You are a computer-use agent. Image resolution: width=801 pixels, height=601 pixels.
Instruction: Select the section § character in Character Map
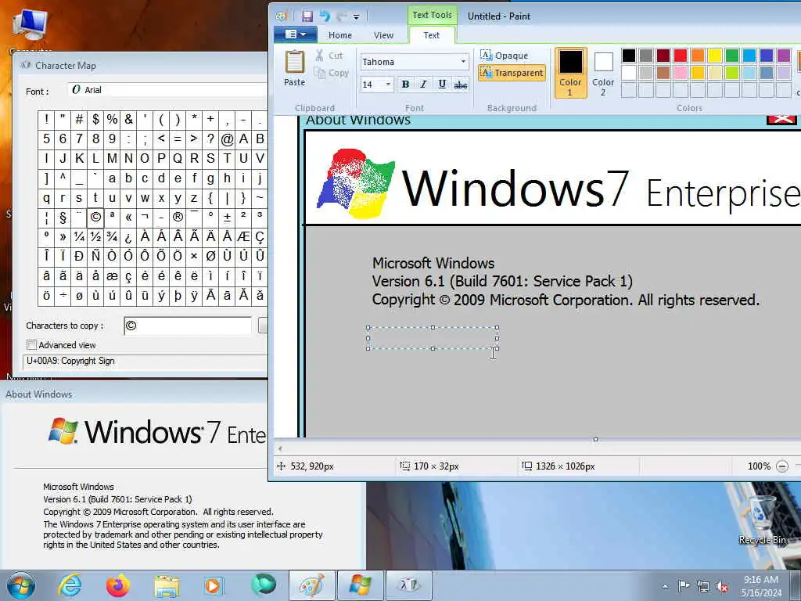tap(63, 218)
